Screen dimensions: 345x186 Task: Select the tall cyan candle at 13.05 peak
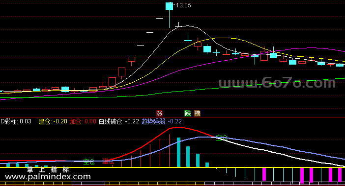click(x=169, y=6)
